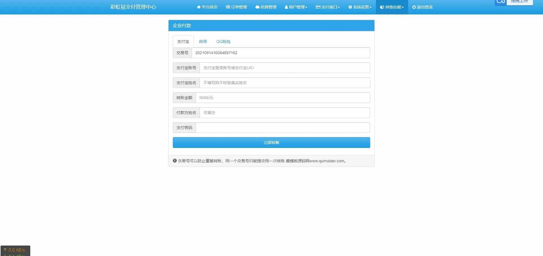Open the 订单管理 menu item
Screen dimensions: 543x256
[x=236, y=7]
